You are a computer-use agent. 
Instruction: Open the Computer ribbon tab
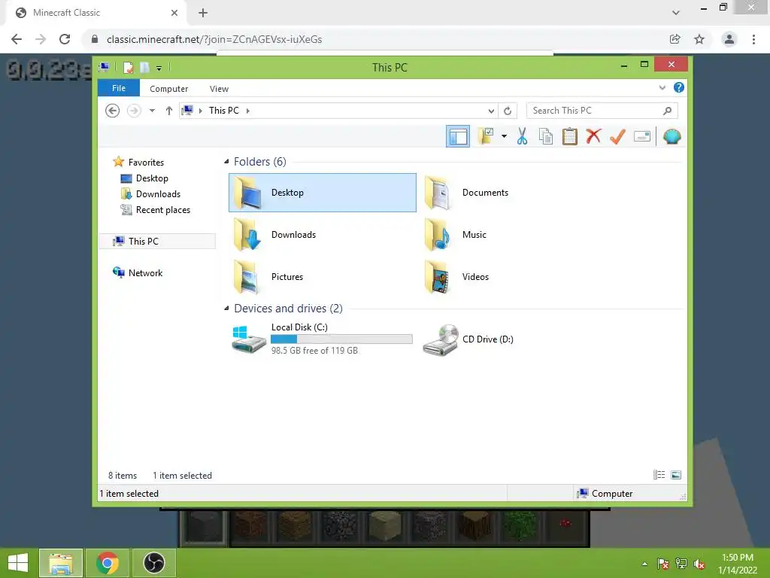(169, 89)
